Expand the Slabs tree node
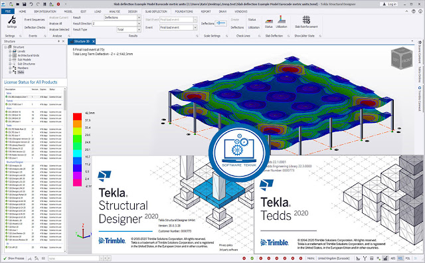 point(10,72)
